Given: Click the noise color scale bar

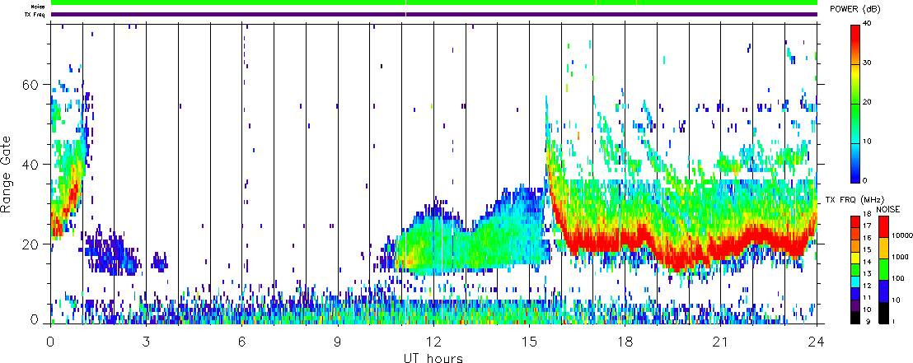Looking at the screenshot, I should tap(884, 269).
